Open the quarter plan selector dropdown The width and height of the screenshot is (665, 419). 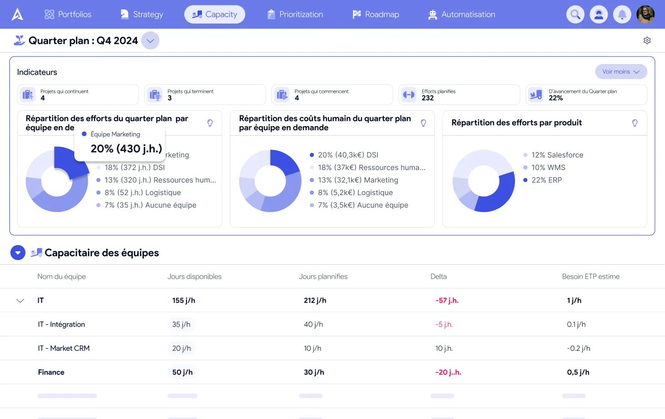click(150, 40)
